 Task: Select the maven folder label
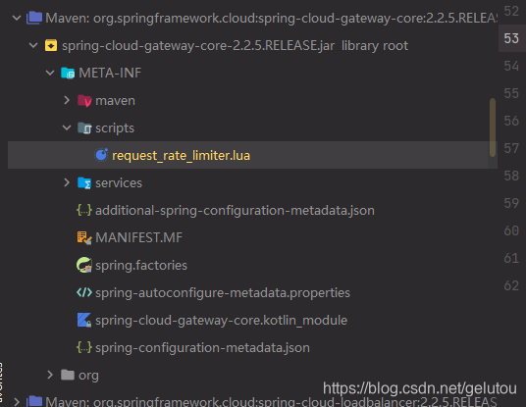116,101
